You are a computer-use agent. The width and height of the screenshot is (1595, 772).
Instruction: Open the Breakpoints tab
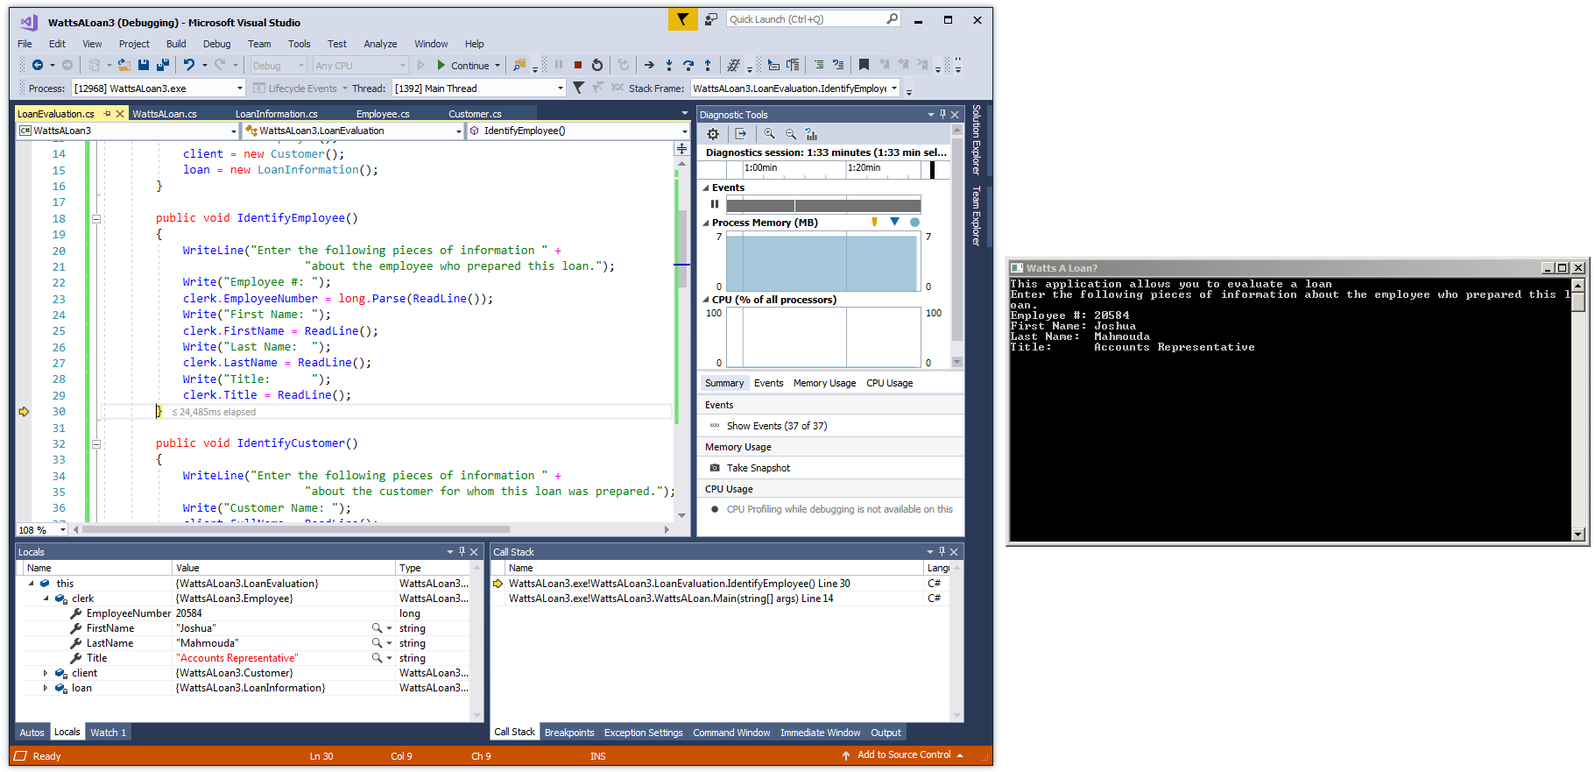pyautogui.click(x=569, y=733)
